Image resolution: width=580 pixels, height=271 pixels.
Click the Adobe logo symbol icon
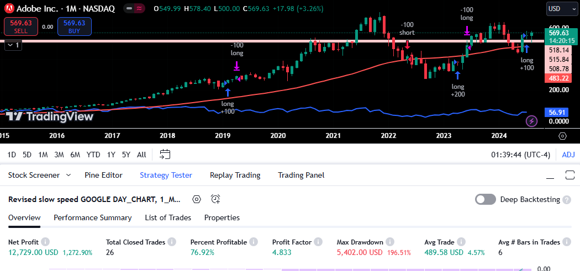pos(9,9)
